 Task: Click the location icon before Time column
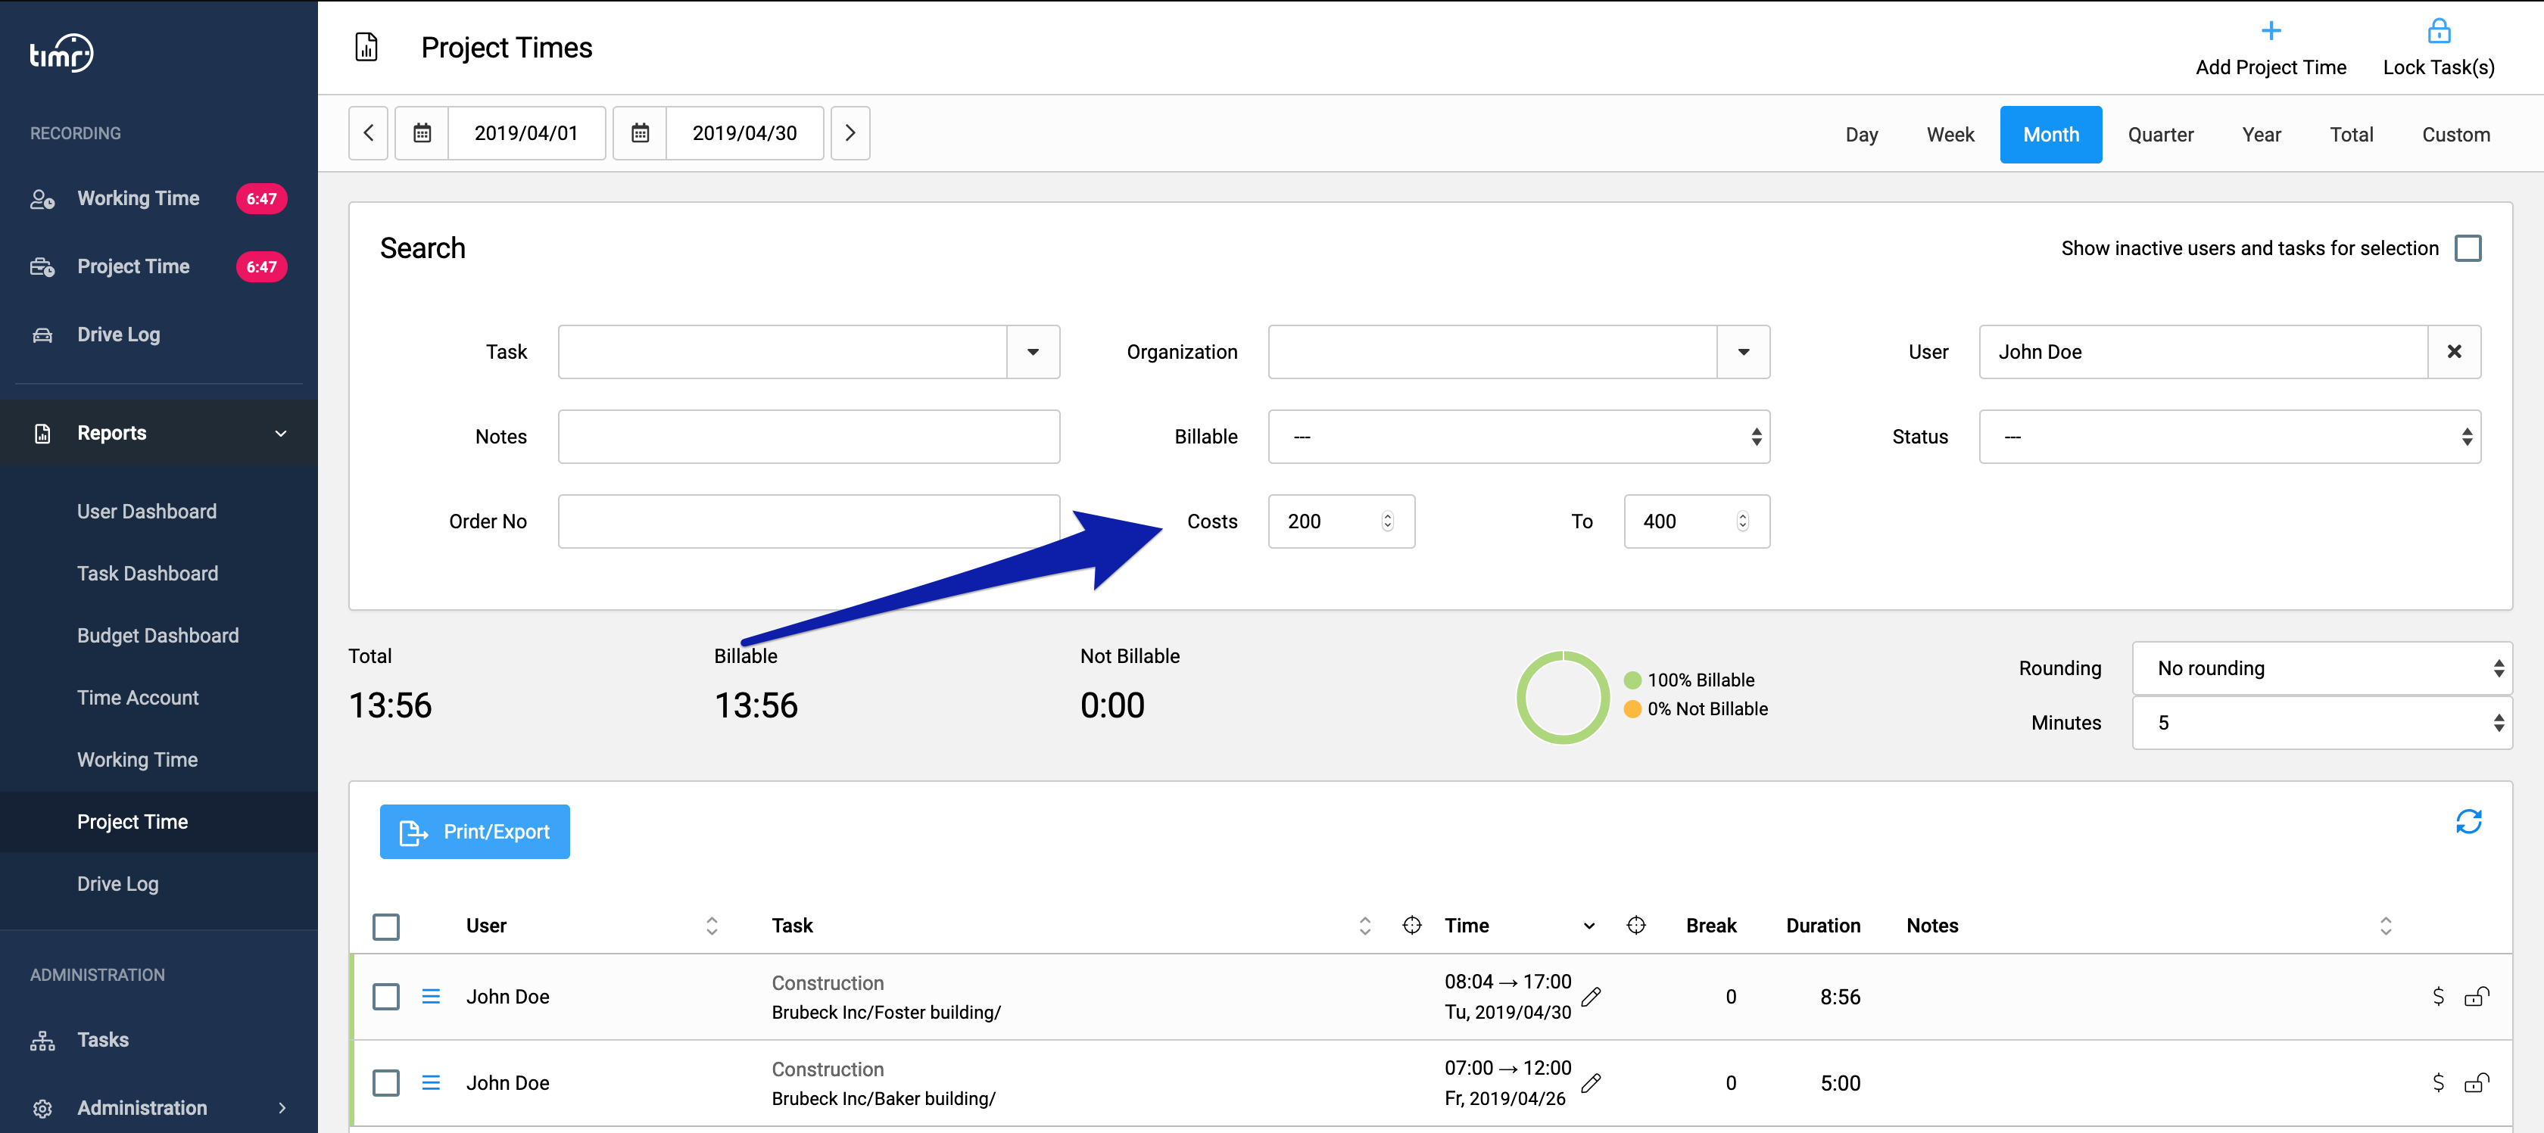[x=1412, y=926]
